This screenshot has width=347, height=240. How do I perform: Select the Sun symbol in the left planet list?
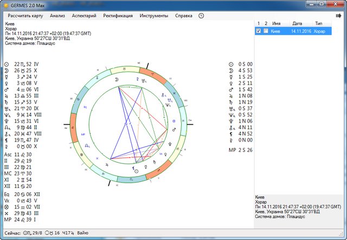click(7, 64)
